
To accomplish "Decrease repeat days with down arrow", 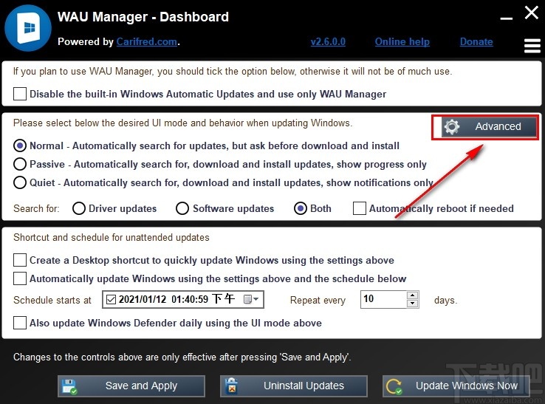I will 413,304.
